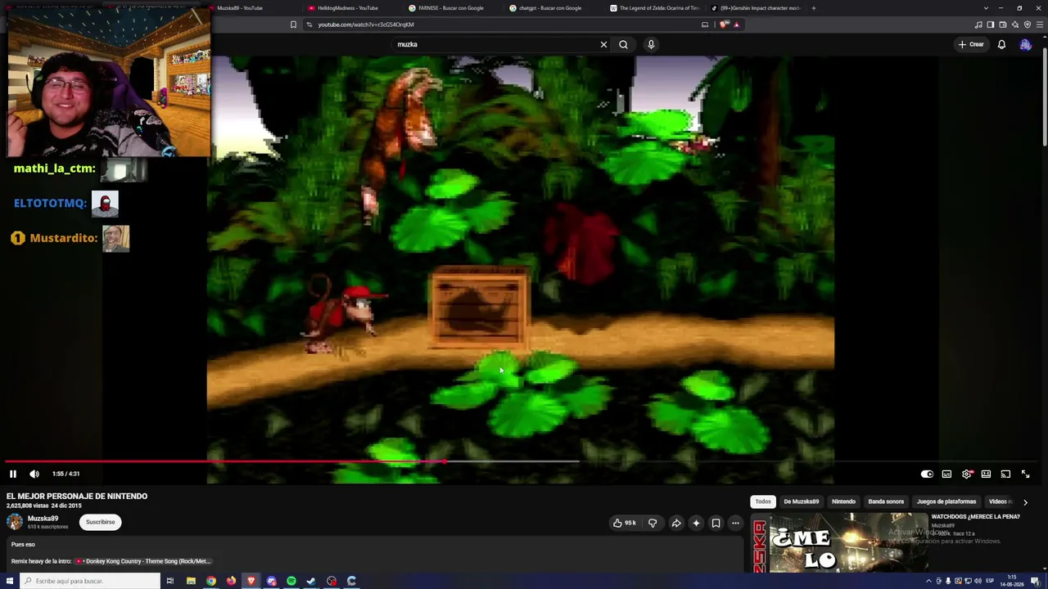Click the browser address bar URL

click(x=366, y=25)
